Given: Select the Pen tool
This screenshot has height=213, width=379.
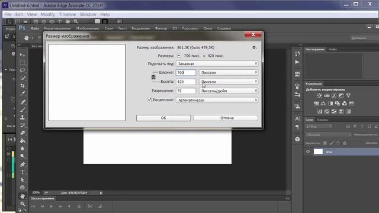Looking at the screenshot, I should 23,164.
